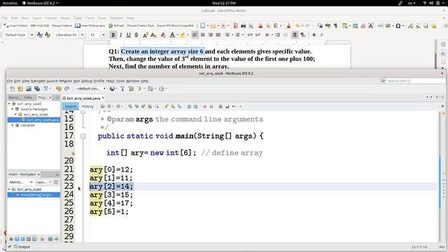The width and height of the screenshot is (448, 252).
Task: Select the Files tab in NetBeans
Action: tap(28, 97)
